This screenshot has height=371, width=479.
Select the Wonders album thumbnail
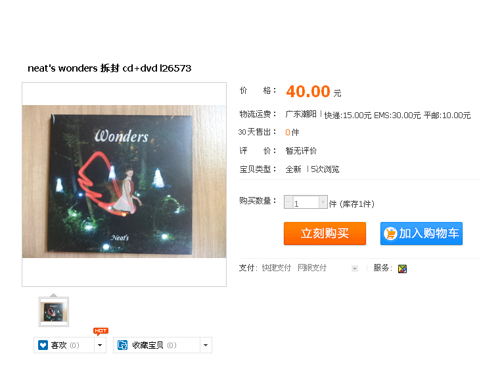pyautogui.click(x=54, y=312)
